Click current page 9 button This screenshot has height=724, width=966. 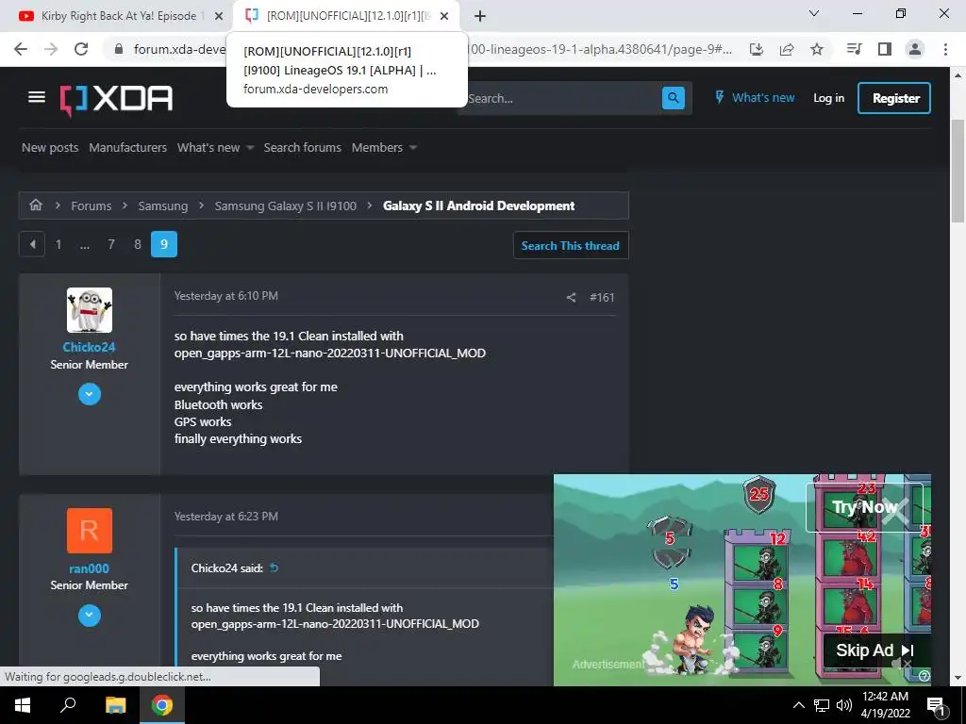tap(164, 244)
